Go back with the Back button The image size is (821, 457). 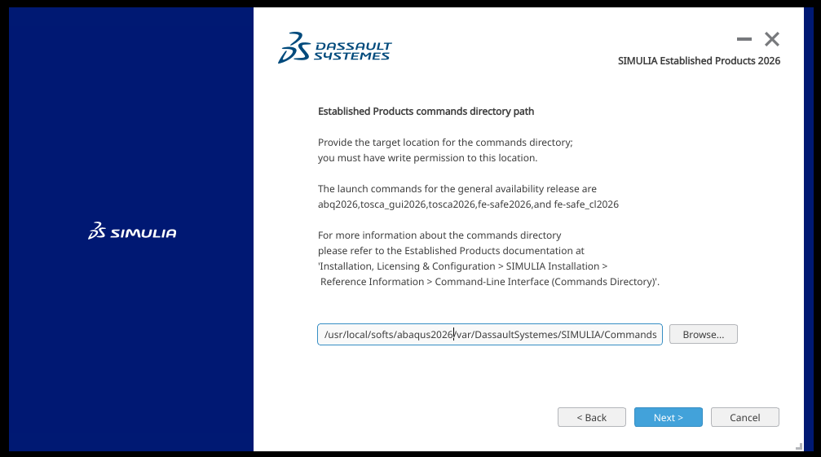tap(592, 417)
